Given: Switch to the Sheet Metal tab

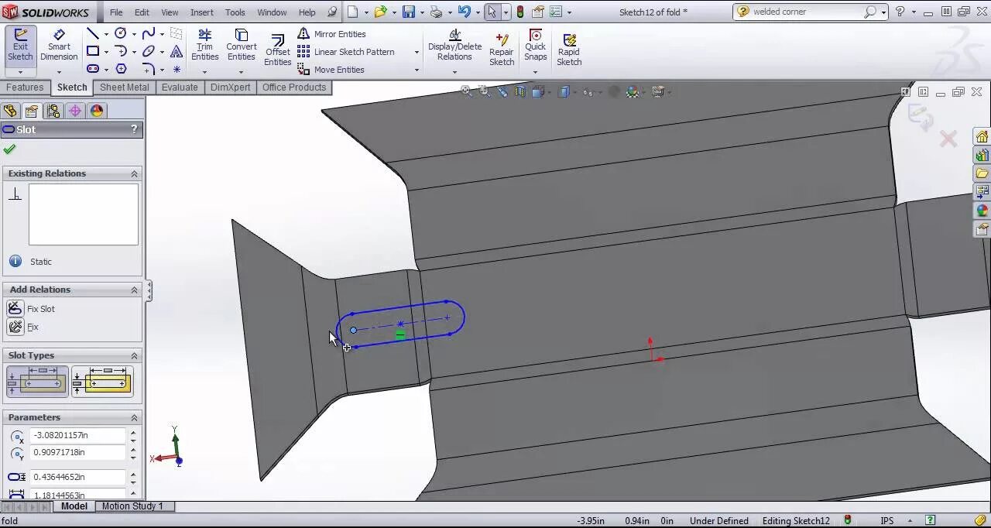Looking at the screenshot, I should (125, 87).
